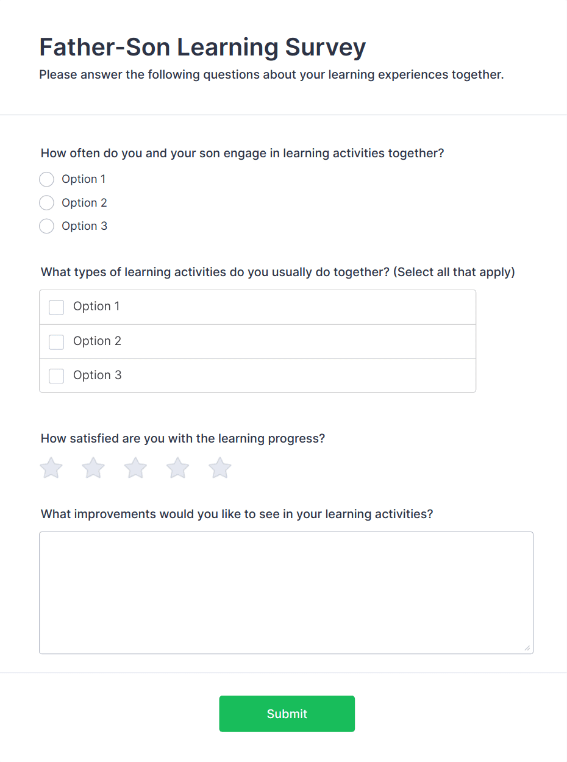Screen dimensions: 567x762
Task: Check Option 1 for activity types
Action: (56, 307)
